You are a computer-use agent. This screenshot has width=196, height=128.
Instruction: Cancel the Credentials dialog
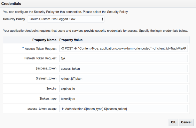(x=186, y=122)
